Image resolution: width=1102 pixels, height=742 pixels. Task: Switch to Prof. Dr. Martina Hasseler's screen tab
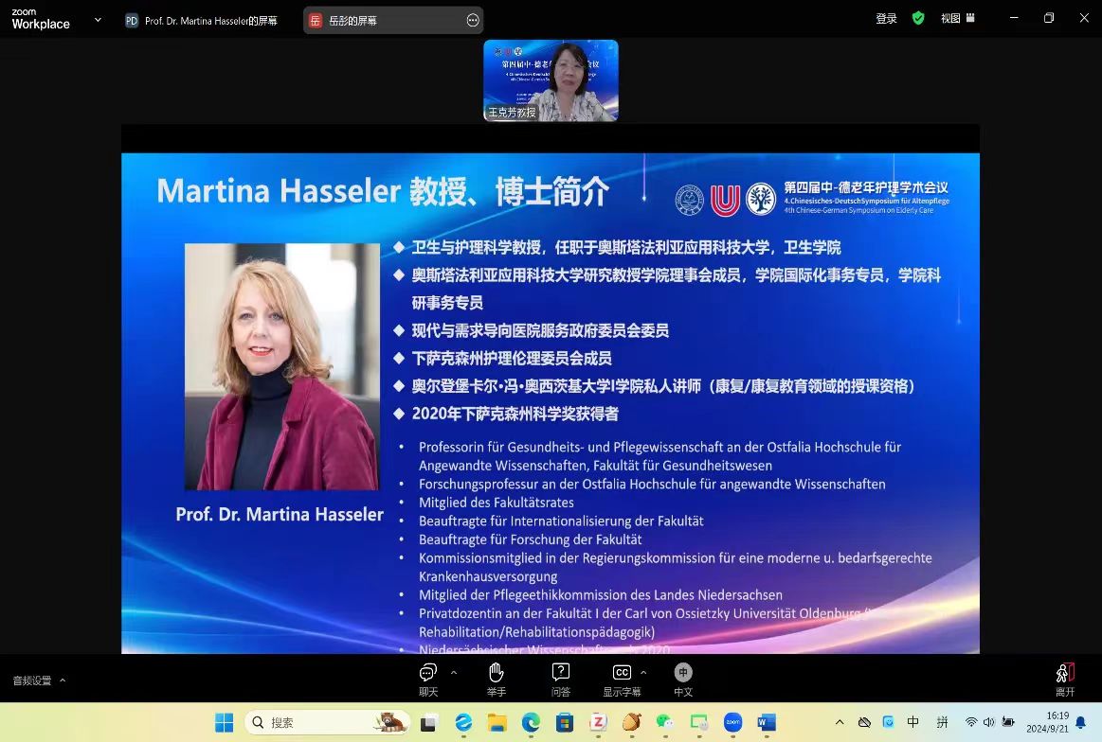pyautogui.click(x=202, y=20)
